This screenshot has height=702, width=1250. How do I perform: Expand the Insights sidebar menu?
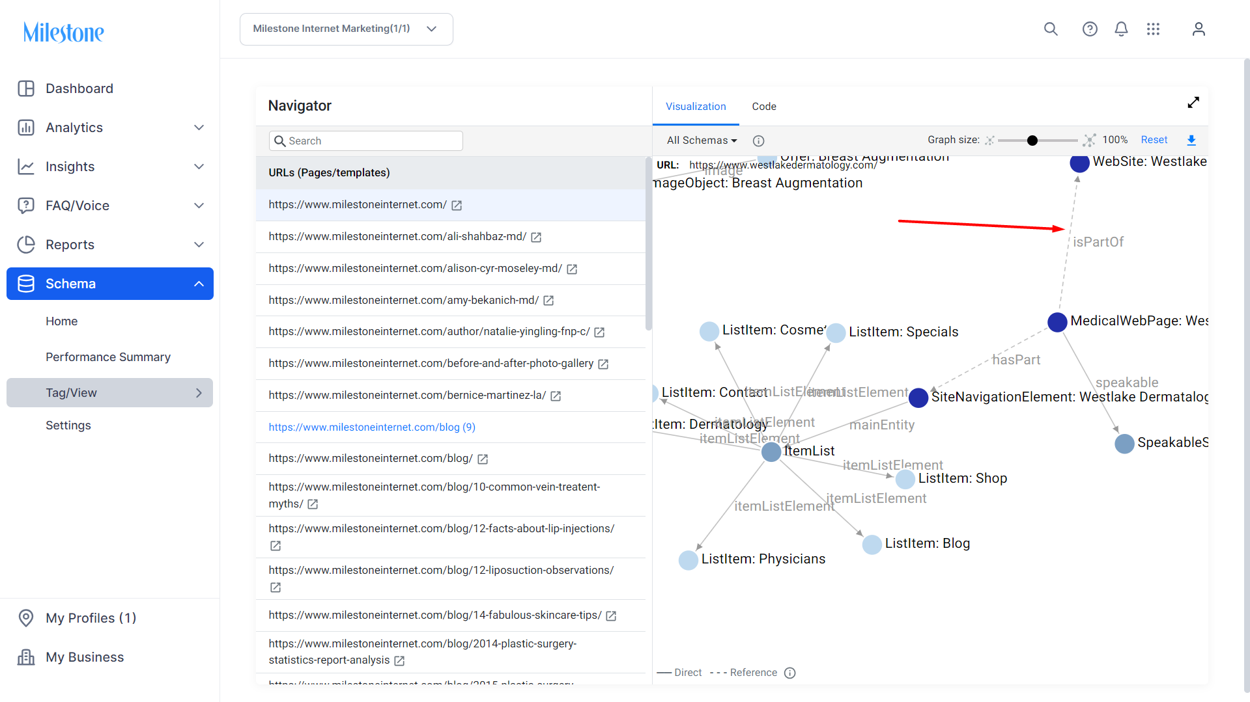pos(199,167)
